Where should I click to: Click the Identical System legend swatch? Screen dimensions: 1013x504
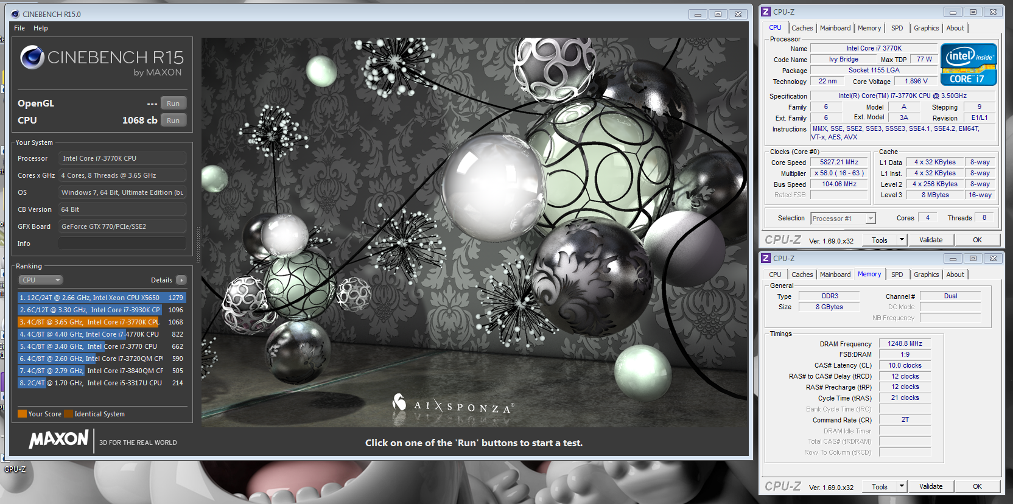[69, 414]
